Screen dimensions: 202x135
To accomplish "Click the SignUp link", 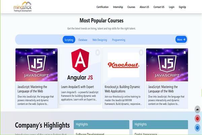I will pyautogui.click(x=182, y=7).
